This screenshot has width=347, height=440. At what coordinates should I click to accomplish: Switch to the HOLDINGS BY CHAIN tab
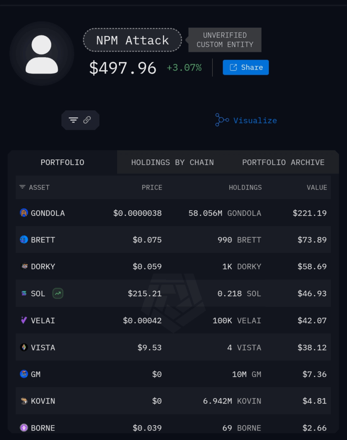click(173, 162)
